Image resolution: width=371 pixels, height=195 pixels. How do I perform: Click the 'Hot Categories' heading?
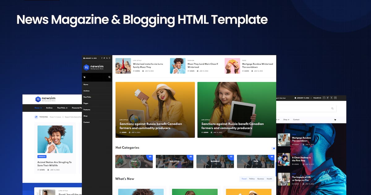pos(127,148)
